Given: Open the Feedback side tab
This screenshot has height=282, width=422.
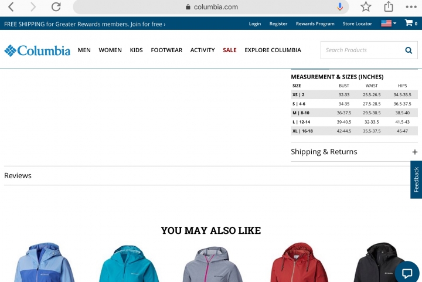Looking at the screenshot, I should click(x=416, y=179).
